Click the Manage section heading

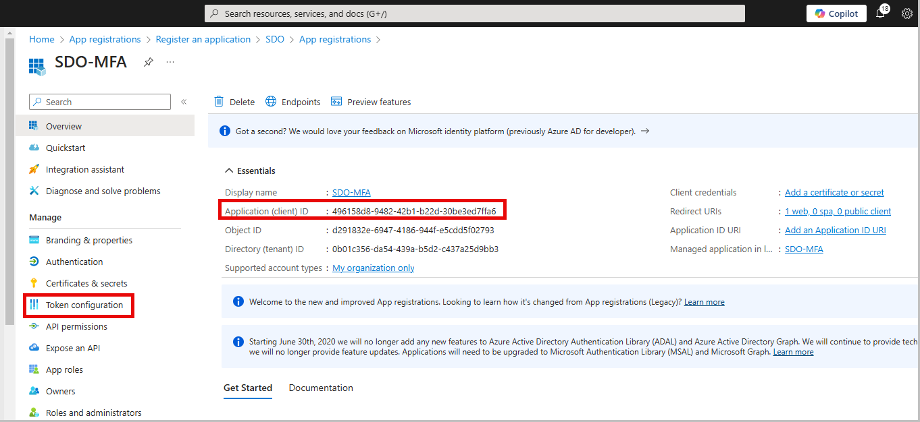coord(45,218)
